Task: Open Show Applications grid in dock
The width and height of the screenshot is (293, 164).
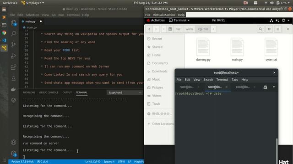Action: (4, 160)
